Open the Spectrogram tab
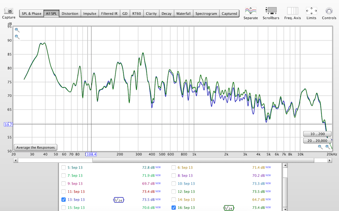The image size is (339, 211). 206,14
